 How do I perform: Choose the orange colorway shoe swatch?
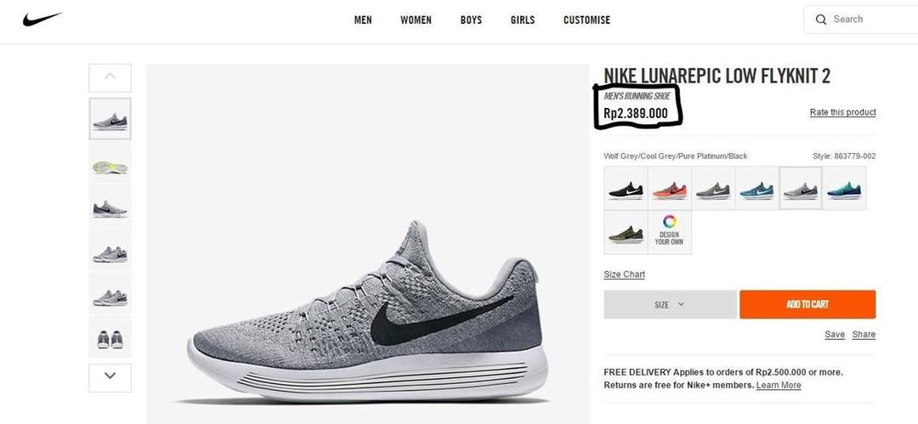pyautogui.click(x=669, y=189)
